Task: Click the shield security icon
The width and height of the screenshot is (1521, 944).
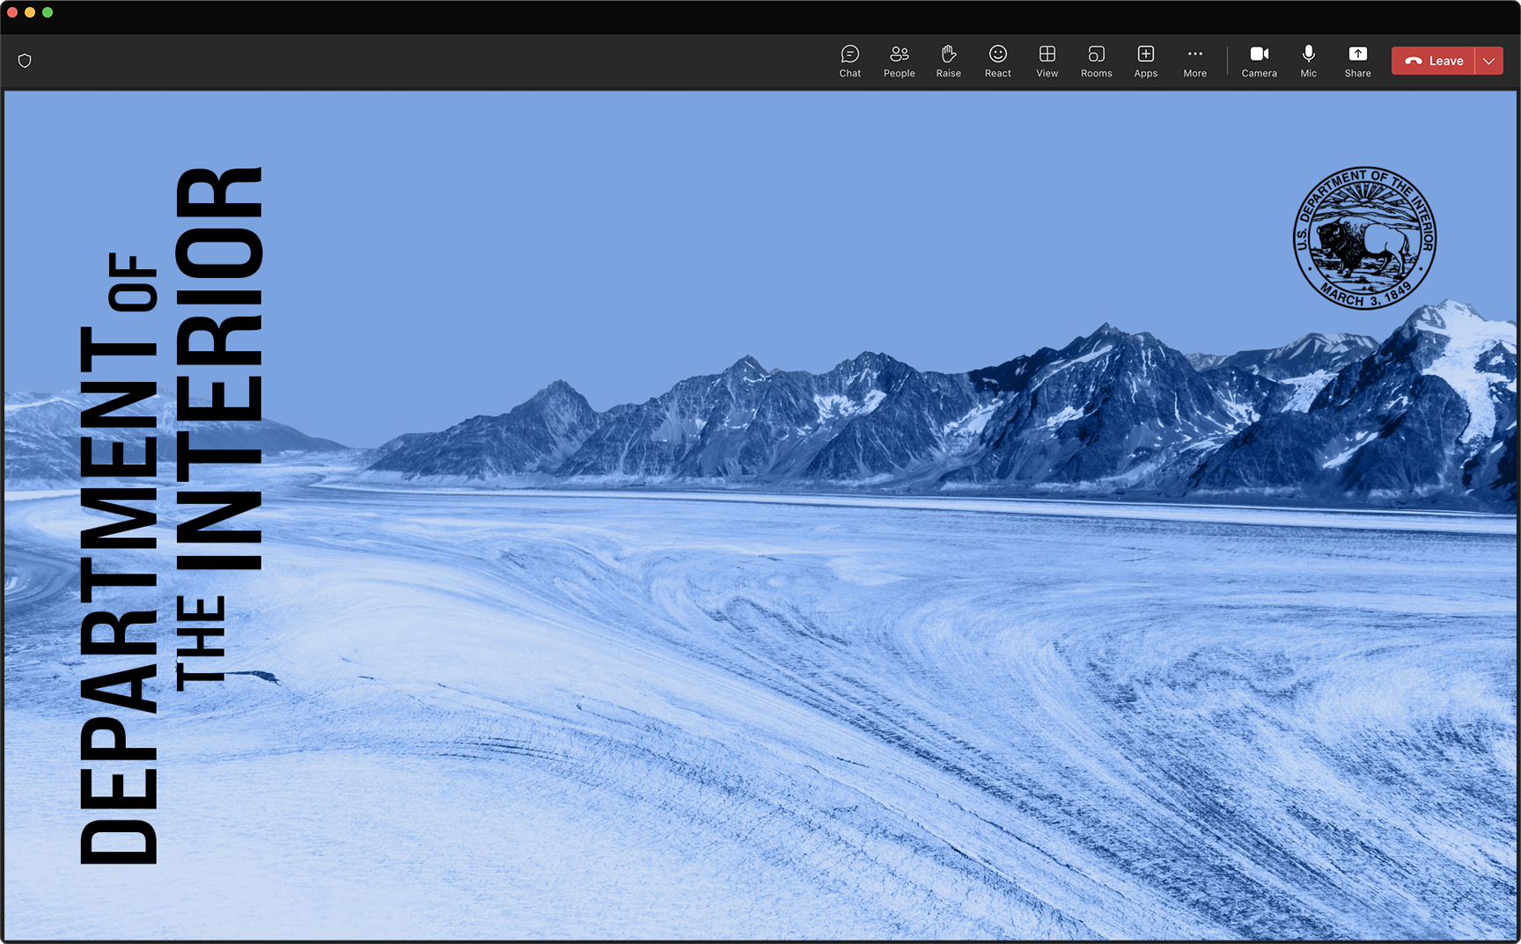Action: [25, 61]
